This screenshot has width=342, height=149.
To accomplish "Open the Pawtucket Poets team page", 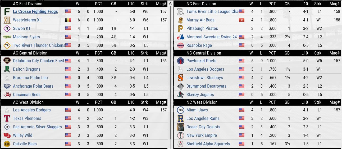I will coord(201,61).
